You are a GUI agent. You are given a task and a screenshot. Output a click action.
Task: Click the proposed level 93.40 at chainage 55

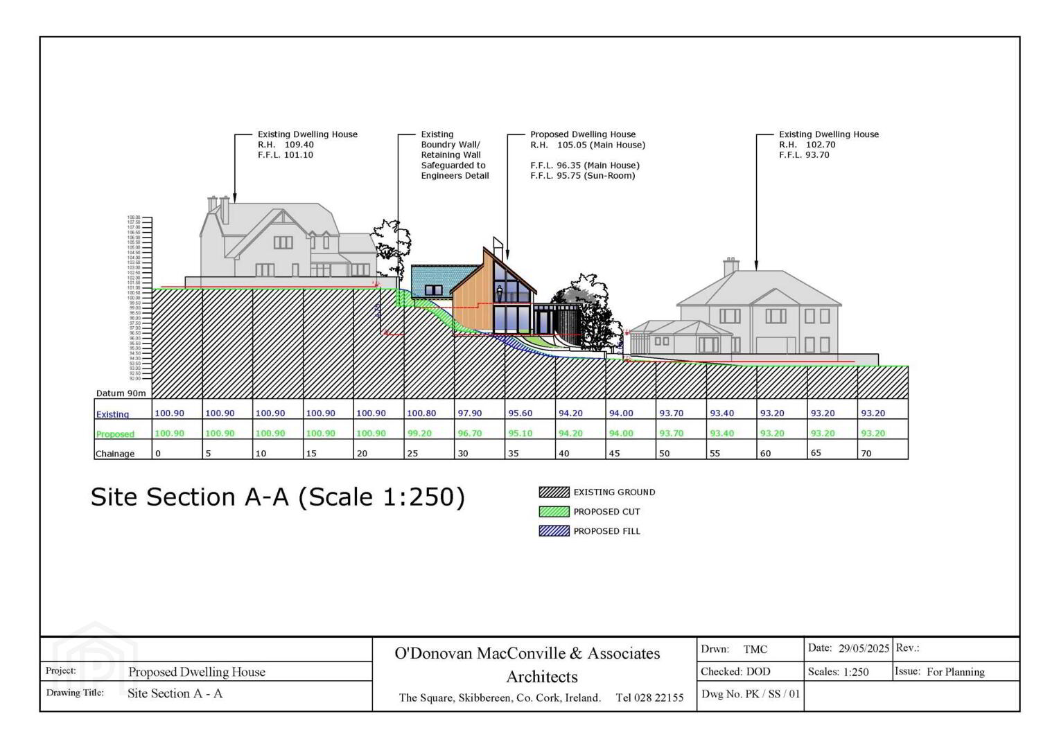coord(721,434)
